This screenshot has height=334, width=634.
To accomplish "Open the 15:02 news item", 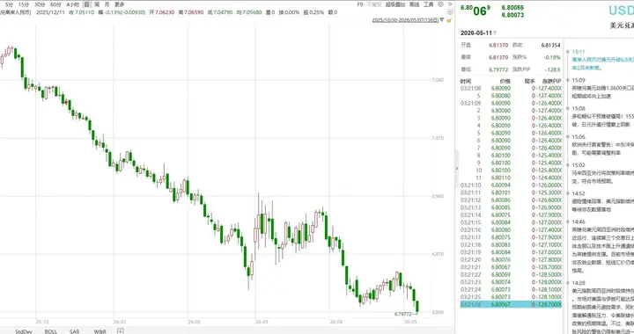I will click(x=602, y=177).
